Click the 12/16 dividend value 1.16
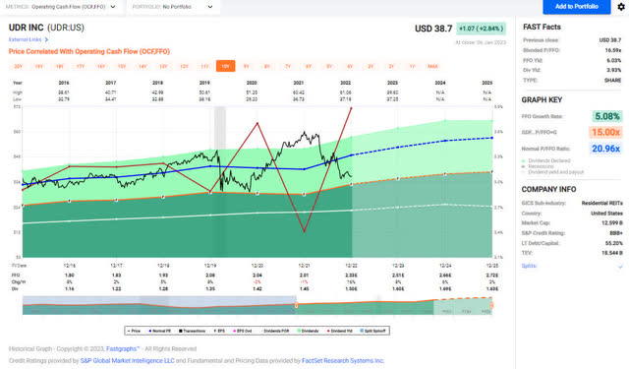This screenshot has height=369, width=629. [70, 288]
